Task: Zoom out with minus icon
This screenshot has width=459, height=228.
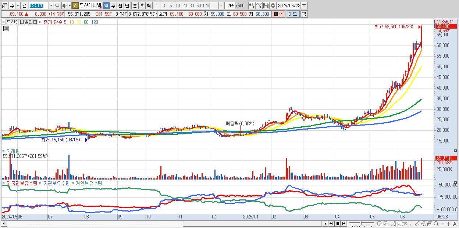Action: pyautogui.click(x=442, y=224)
